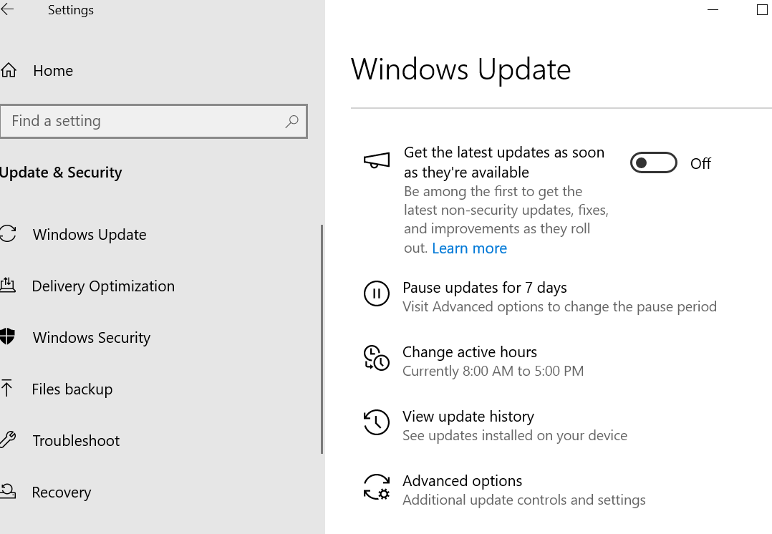Viewport: 772px width, 534px height.
Task: Open Advanced options
Action: coord(463,481)
